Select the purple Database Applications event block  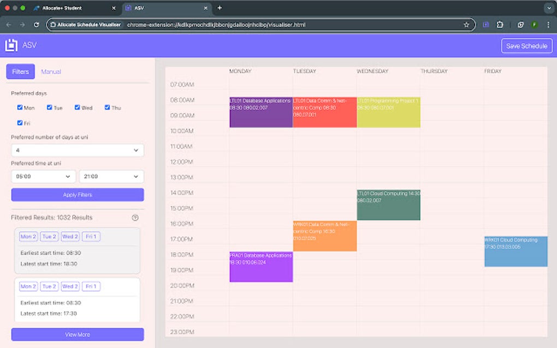[x=261, y=266]
